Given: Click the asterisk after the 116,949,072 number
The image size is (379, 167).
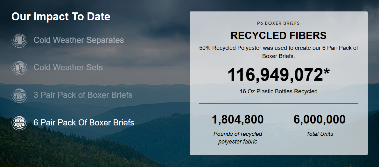Looking at the screenshot, I should (x=326, y=71).
